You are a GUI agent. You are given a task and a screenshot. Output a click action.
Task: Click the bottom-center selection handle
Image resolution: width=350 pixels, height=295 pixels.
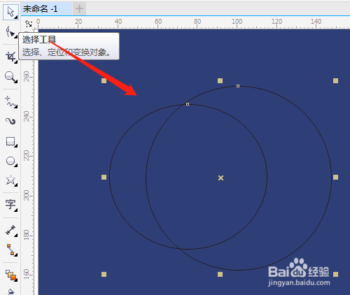(220, 274)
